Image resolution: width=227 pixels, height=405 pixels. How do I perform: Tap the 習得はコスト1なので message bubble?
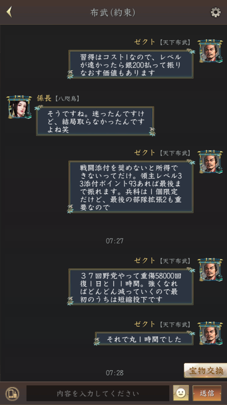pyautogui.click(x=131, y=64)
